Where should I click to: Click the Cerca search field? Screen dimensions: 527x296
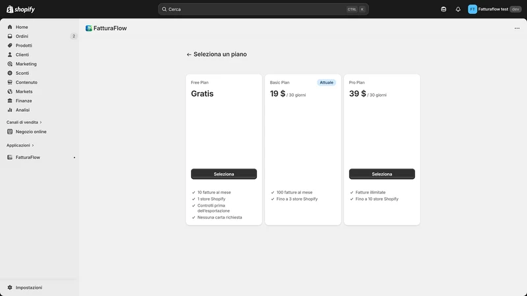click(x=263, y=9)
